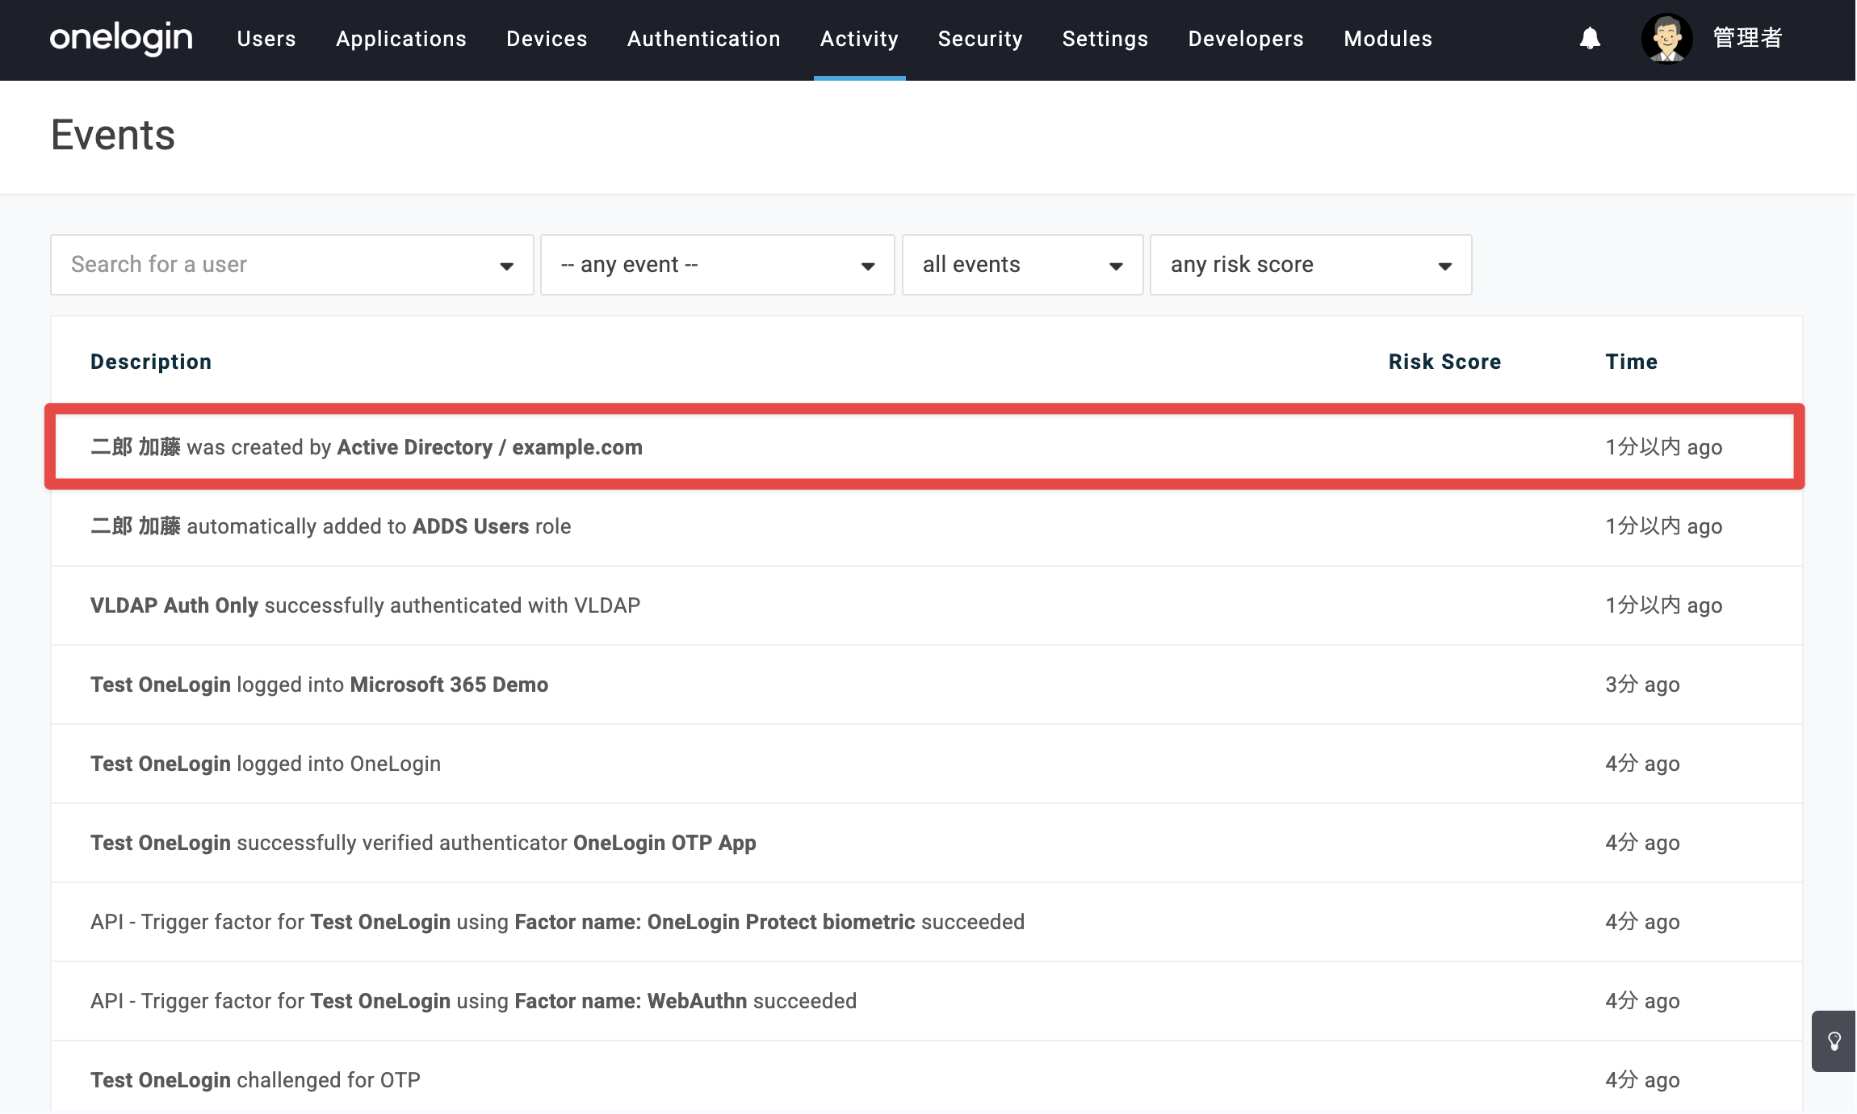Click the Description column header
Image resolution: width=1857 pixels, height=1114 pixels.
click(x=151, y=362)
